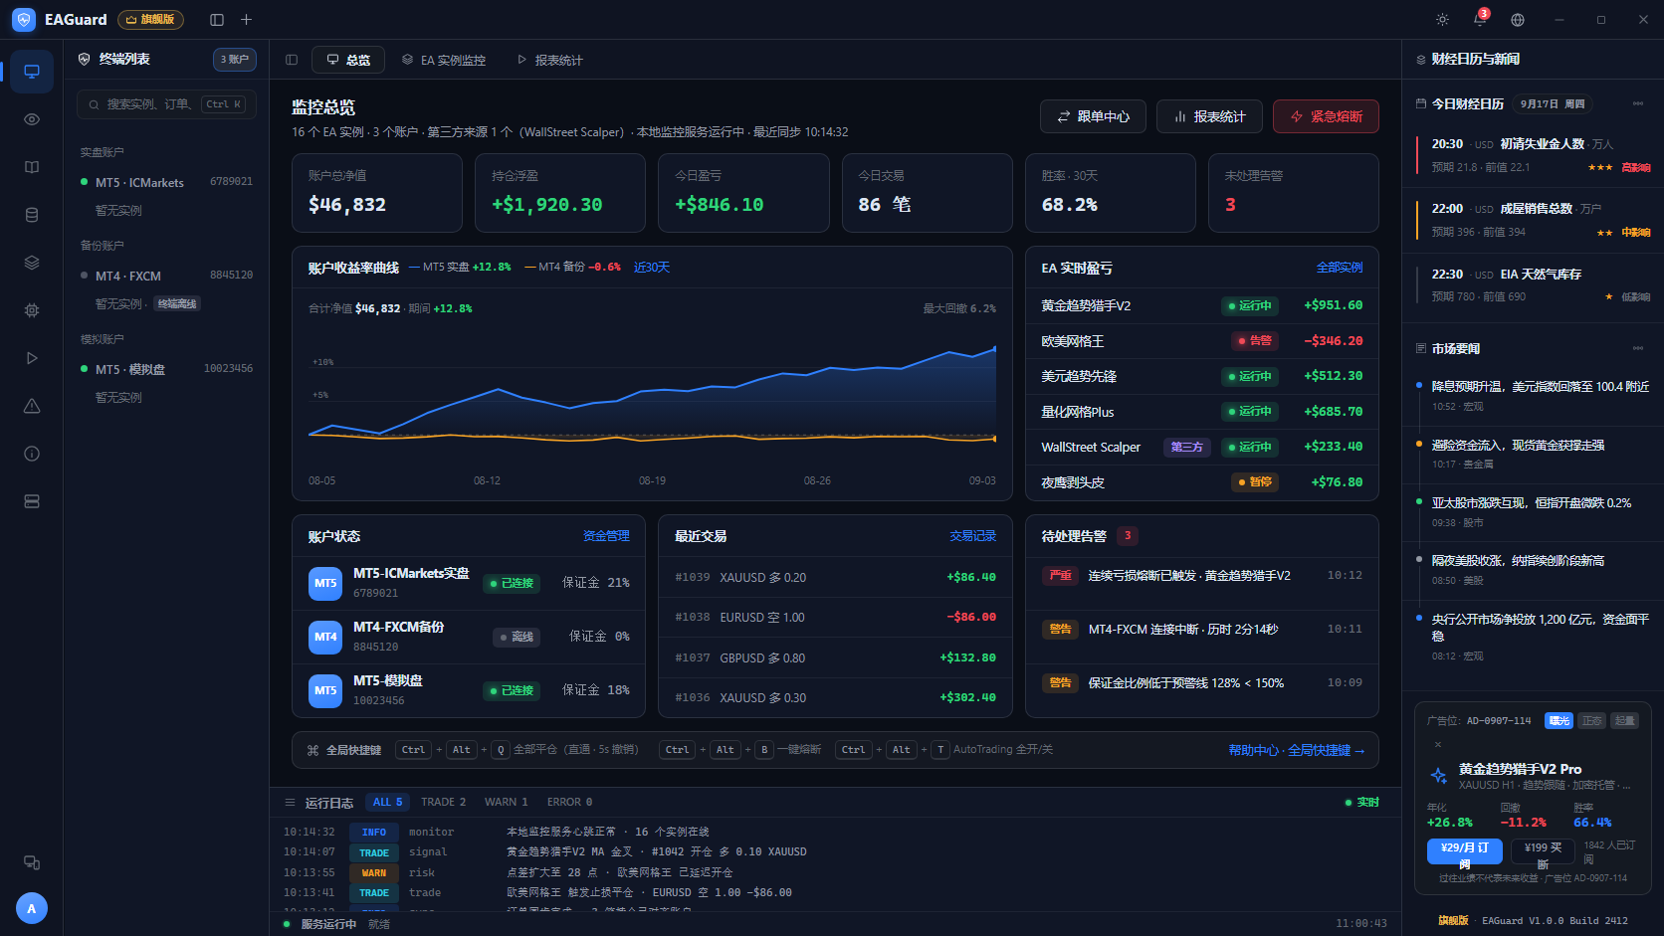1664x936 pixels.
Task: Filter run log by ERROR 0
Action: pos(569,802)
